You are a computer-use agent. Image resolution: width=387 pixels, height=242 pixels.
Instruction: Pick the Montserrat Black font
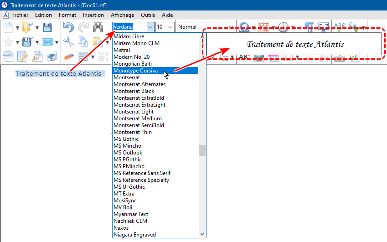pos(155,91)
